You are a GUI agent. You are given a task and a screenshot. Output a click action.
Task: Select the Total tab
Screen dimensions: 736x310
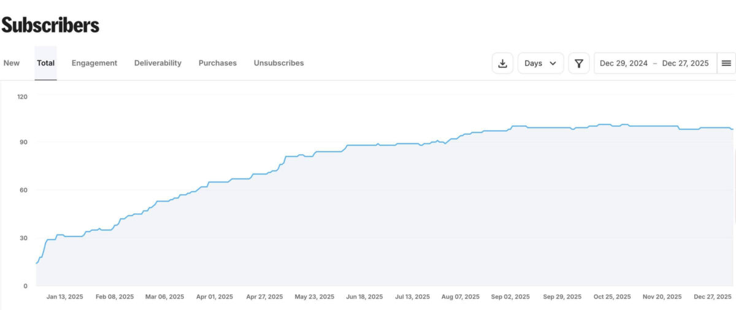(45, 63)
